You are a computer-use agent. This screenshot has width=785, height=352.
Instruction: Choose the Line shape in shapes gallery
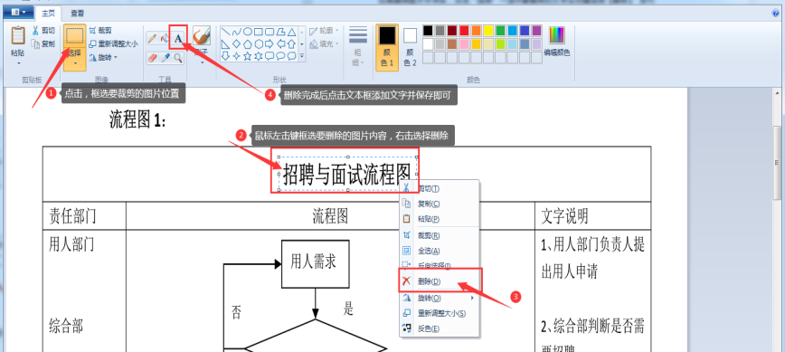pyautogui.click(x=226, y=32)
